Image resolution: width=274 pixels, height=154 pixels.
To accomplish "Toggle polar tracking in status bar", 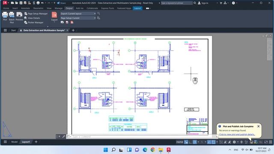I will pyautogui.click(x=195, y=142).
